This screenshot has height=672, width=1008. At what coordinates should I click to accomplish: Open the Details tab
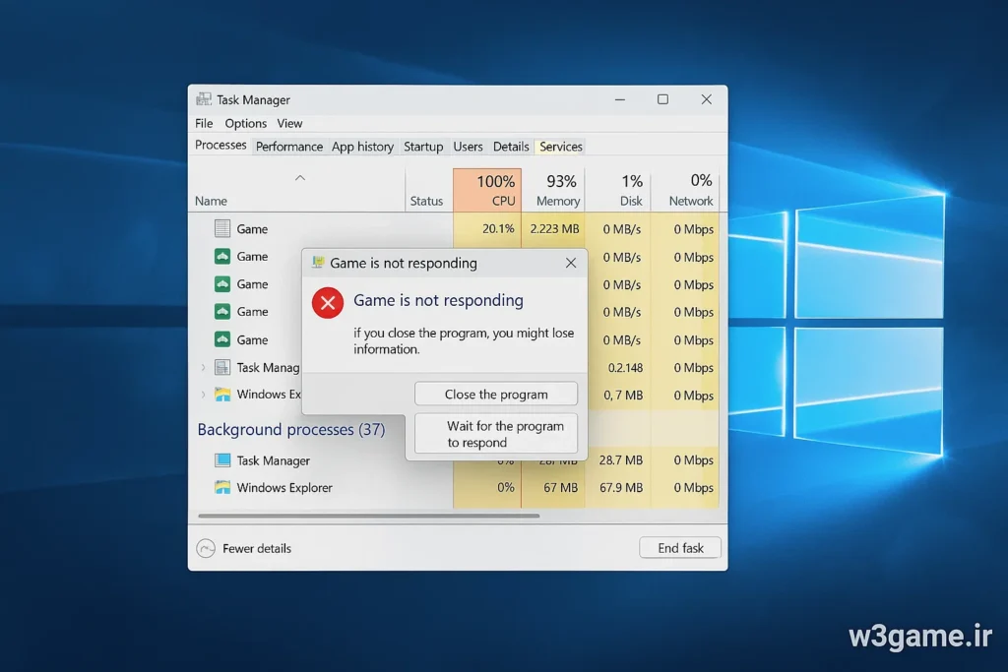(511, 147)
